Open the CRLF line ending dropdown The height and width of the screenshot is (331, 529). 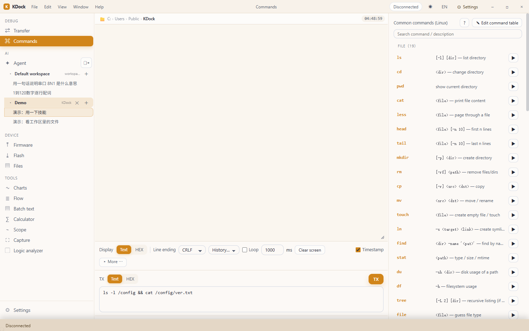pyautogui.click(x=192, y=250)
